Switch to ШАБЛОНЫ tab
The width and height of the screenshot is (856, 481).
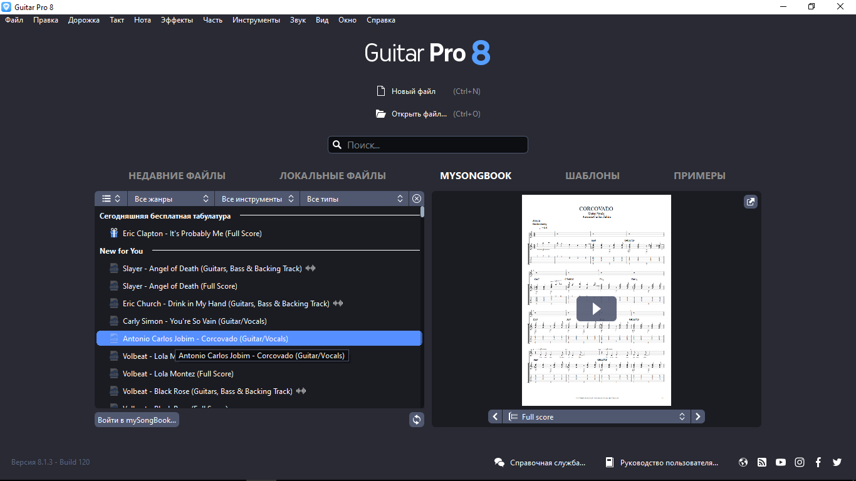click(x=592, y=176)
